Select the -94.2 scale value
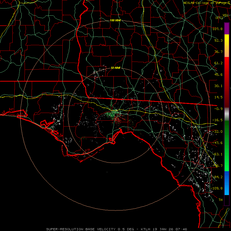The image size is (231, 231). [217, 177]
